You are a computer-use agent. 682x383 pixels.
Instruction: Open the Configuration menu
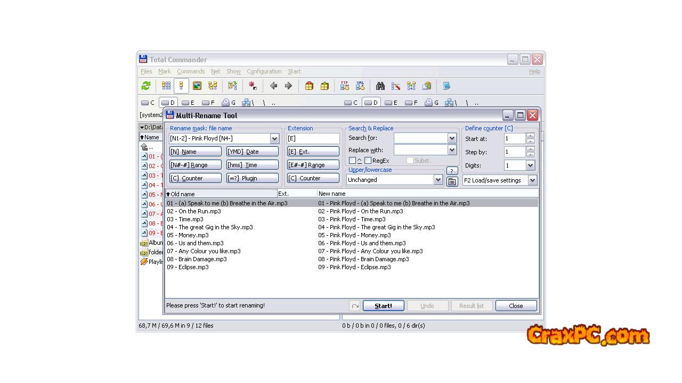264,71
